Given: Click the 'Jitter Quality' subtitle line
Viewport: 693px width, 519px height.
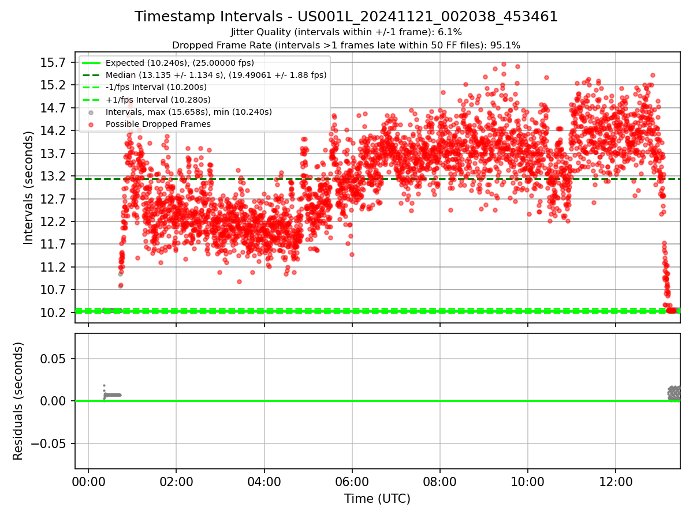Looking at the screenshot, I should [x=346, y=32].
